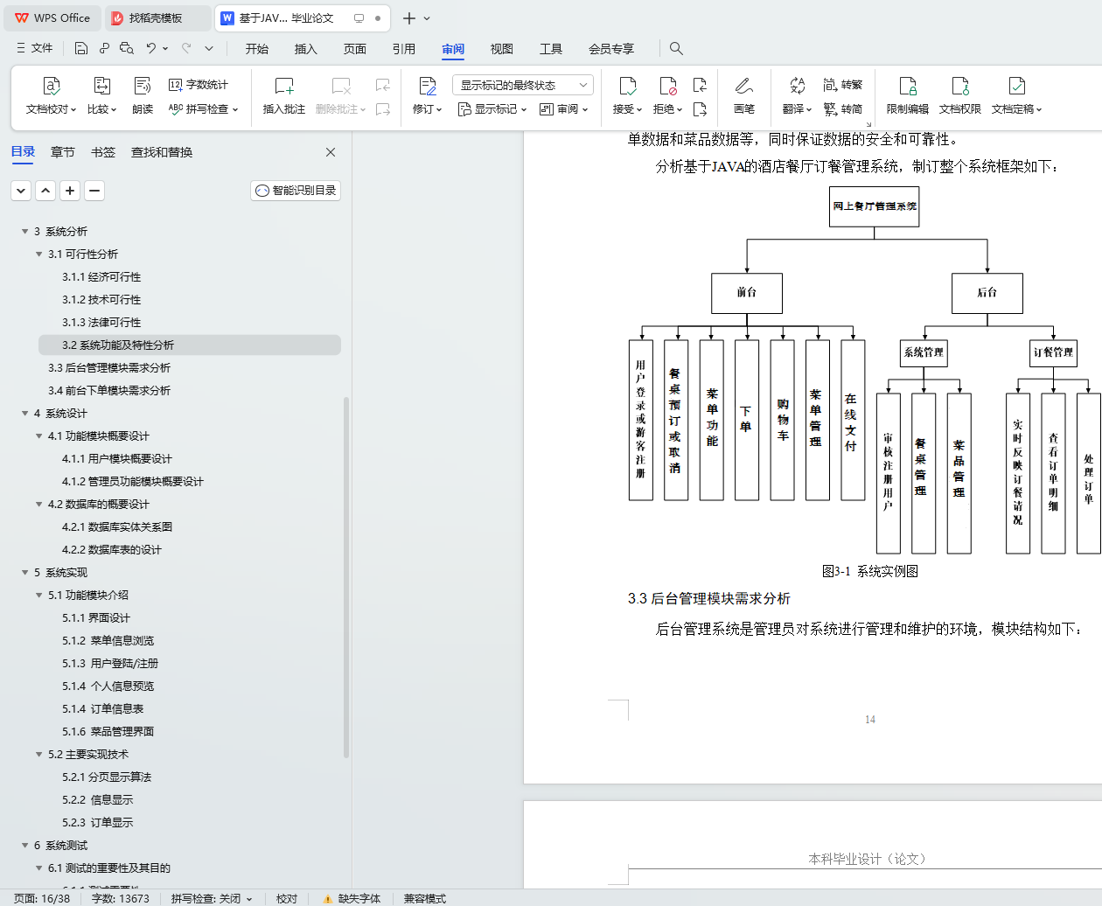Collapse the 3.1 可行性分析 node
1102x906 pixels.
click(39, 254)
